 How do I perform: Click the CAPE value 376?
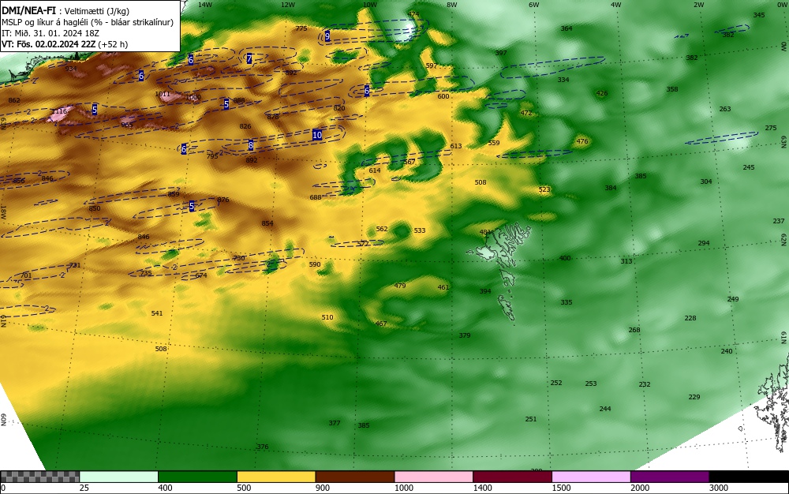coord(263,447)
